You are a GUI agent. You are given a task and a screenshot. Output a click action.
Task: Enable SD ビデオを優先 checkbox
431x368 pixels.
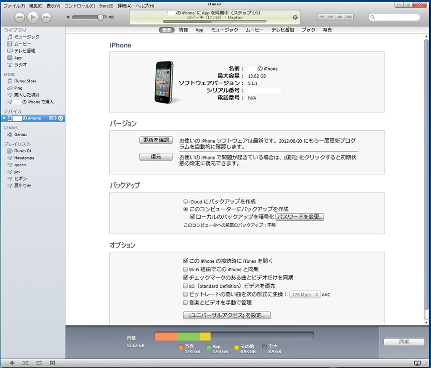click(x=186, y=286)
